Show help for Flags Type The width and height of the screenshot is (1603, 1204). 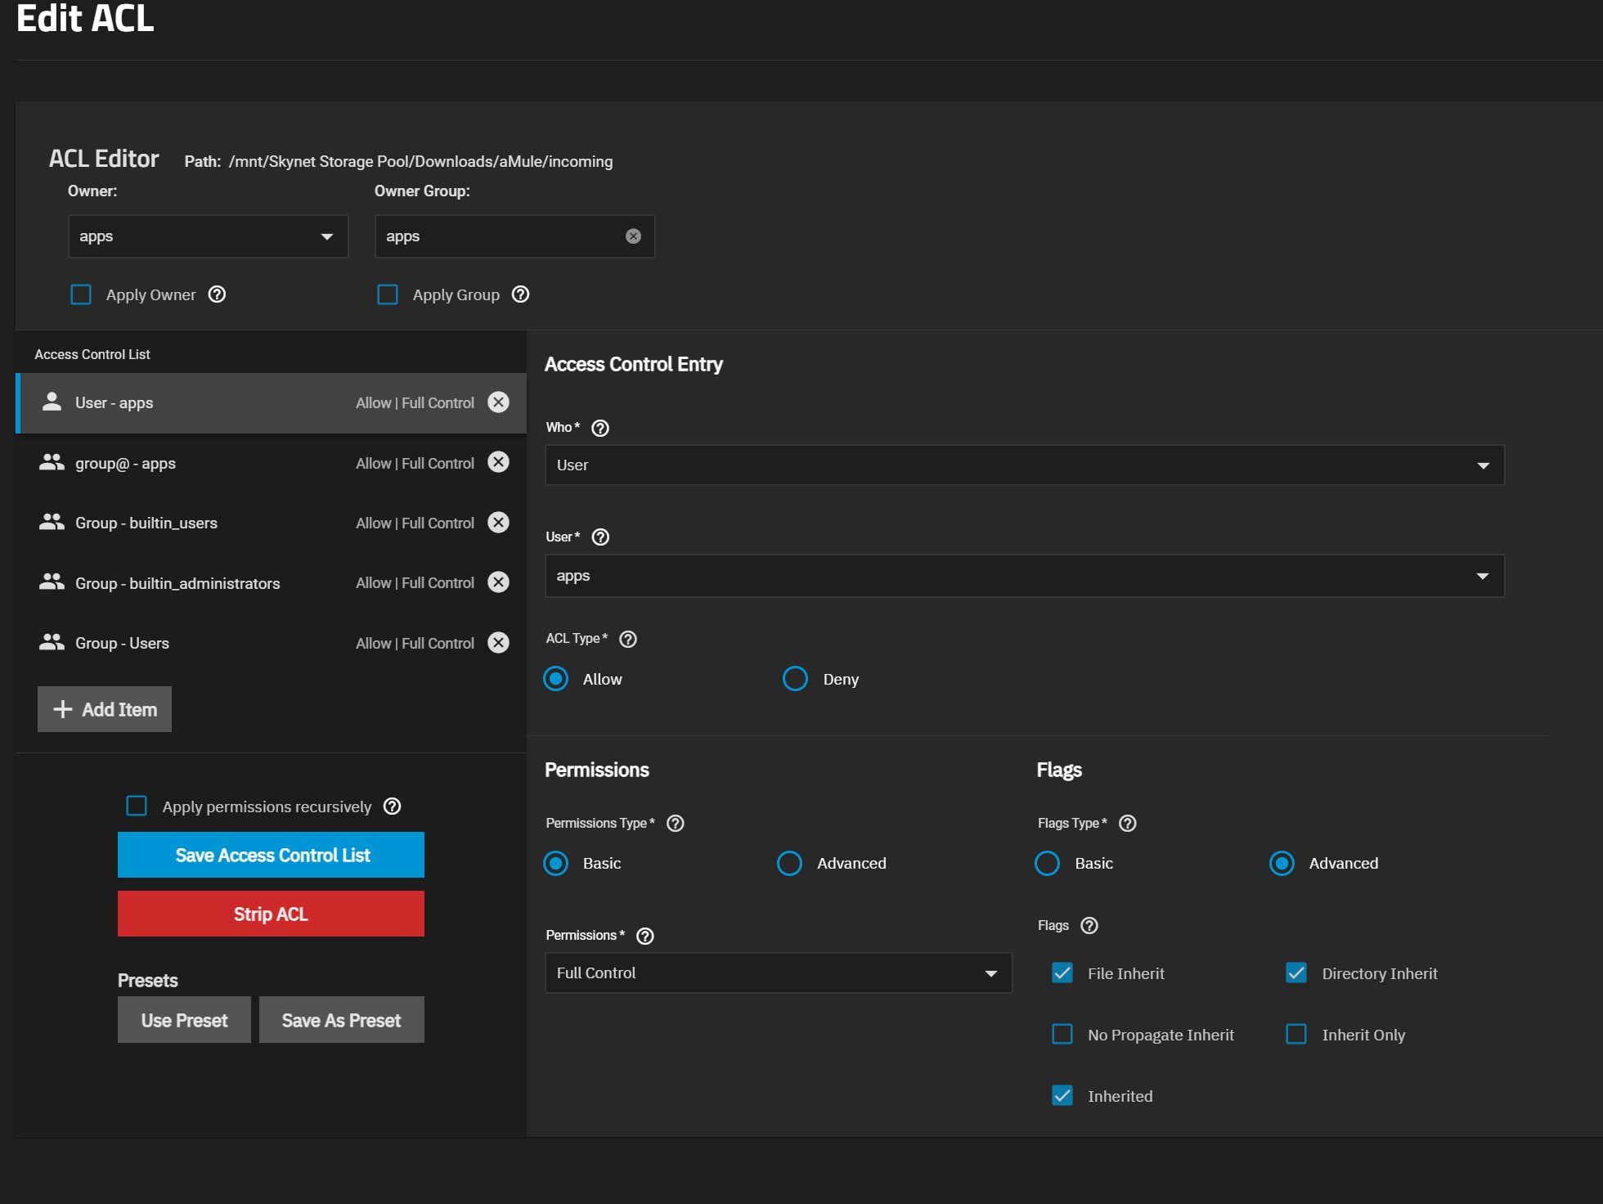coord(1128,824)
